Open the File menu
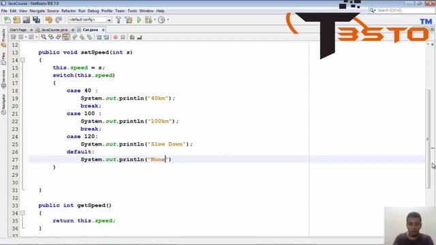The width and height of the screenshot is (436, 245). click(4, 11)
